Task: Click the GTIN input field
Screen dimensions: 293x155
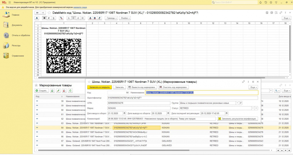Action: point(139,103)
